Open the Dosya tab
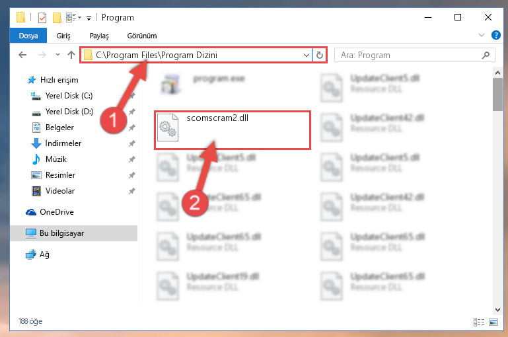The height and width of the screenshot is (337, 508). click(28, 36)
